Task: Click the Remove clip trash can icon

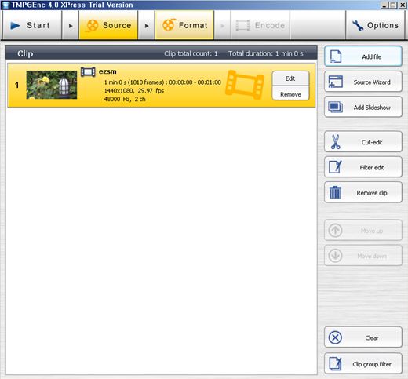Action: [x=335, y=192]
